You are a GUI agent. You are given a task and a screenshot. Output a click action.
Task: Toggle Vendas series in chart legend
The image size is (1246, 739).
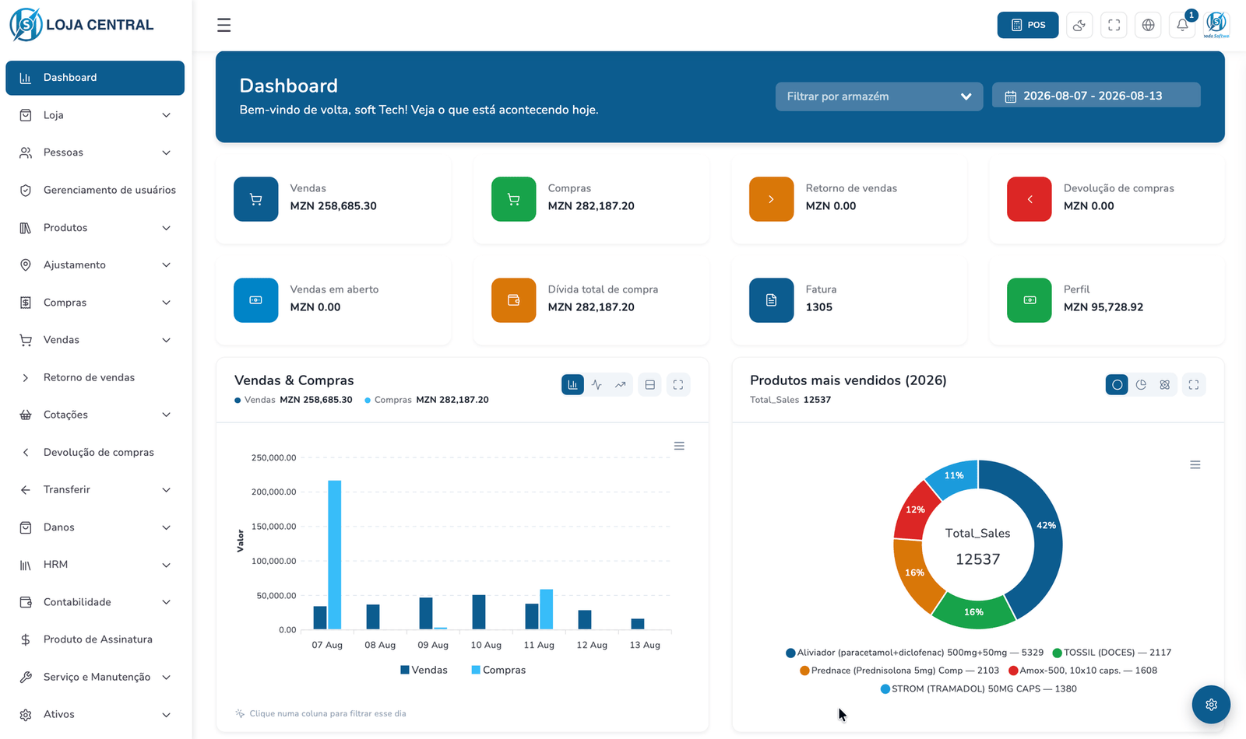424,670
